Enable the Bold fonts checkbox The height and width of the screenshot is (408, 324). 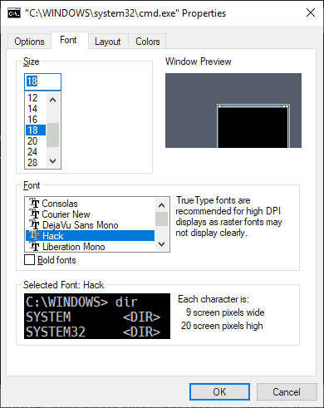point(29,260)
